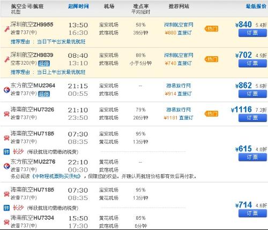This screenshot has width=268, height=230.
Task: Click flight name 深圳航空ZH9839
Action: point(32,55)
